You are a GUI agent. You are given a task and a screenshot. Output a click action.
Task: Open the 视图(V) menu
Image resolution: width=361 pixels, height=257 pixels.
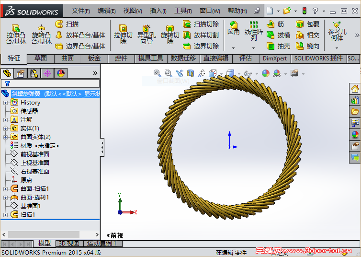tap(133, 11)
